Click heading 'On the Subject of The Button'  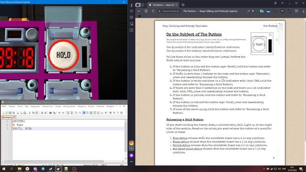(x=194, y=34)
